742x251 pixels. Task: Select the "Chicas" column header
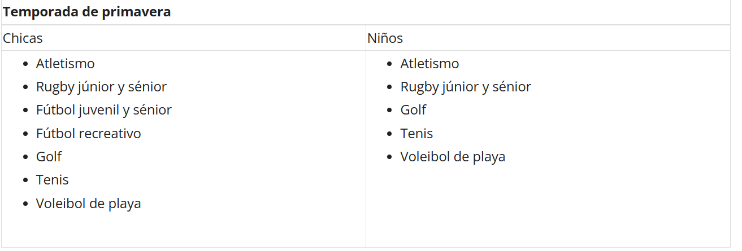pos(23,38)
